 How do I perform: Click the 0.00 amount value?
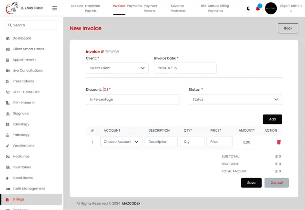pos(247,142)
